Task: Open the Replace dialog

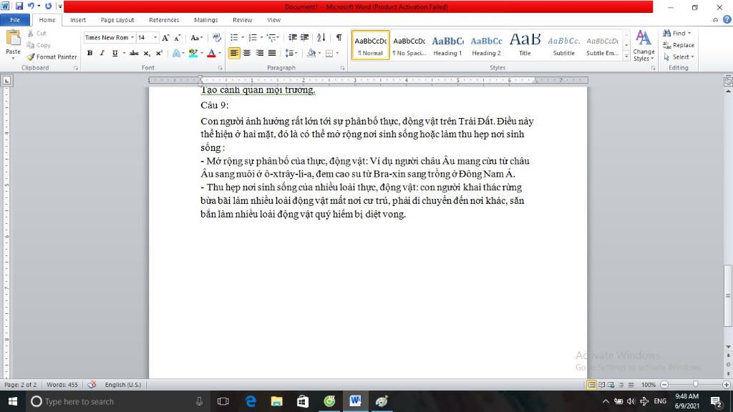Action: pos(679,45)
